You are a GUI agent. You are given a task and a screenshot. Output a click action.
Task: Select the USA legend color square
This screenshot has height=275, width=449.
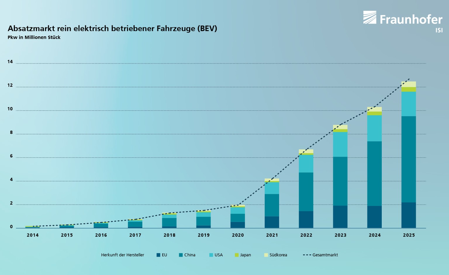coord(211,255)
